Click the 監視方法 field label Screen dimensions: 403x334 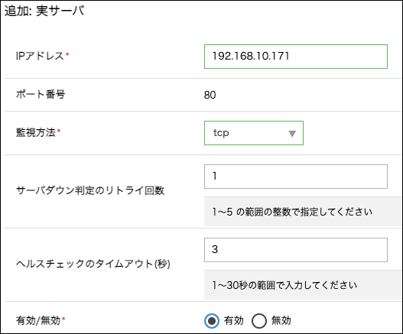(x=36, y=132)
